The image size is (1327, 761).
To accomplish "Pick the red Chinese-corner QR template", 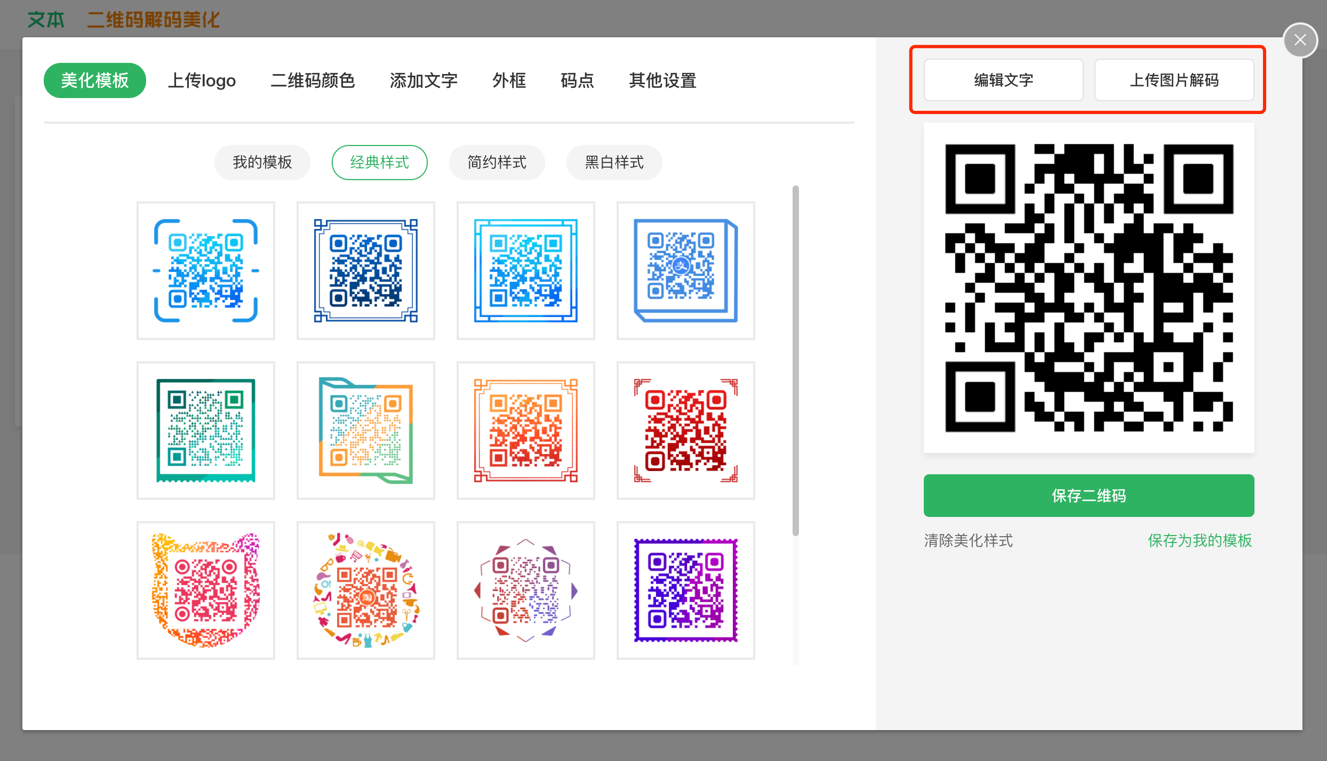I will [x=686, y=431].
